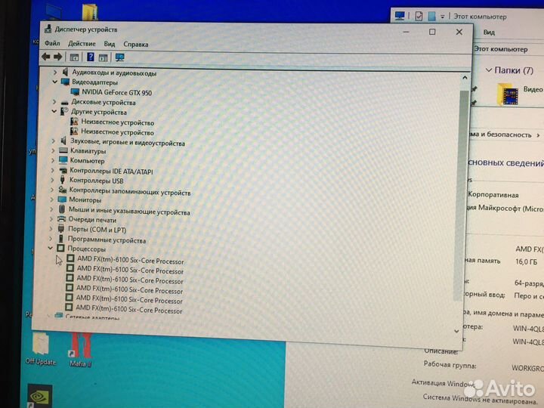Select the first AMD FX-6100 Six-Core Processor entry

130,261
